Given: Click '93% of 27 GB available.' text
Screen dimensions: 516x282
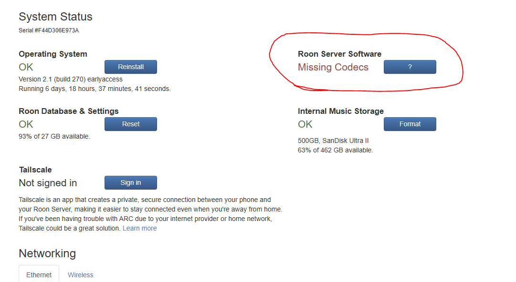Looking at the screenshot, I should point(54,136).
